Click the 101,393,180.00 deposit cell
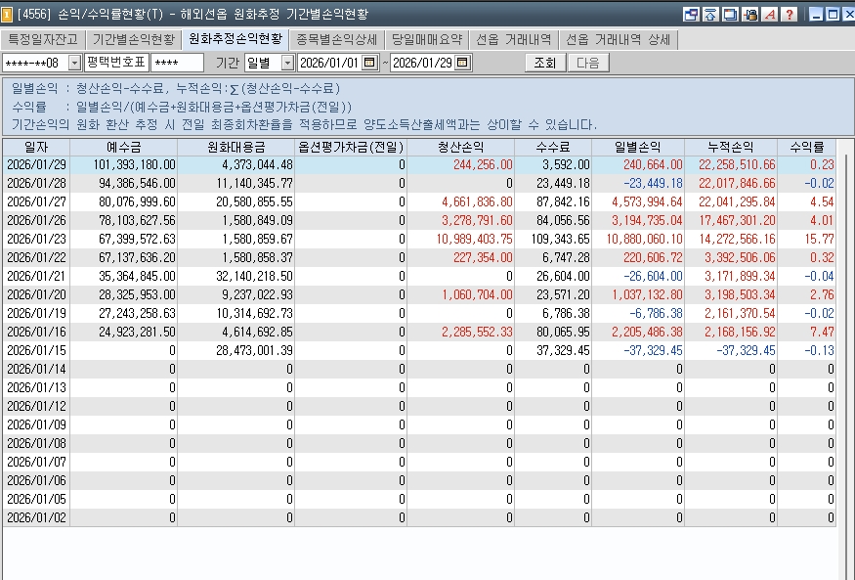This screenshot has height=580, width=855. [124, 164]
